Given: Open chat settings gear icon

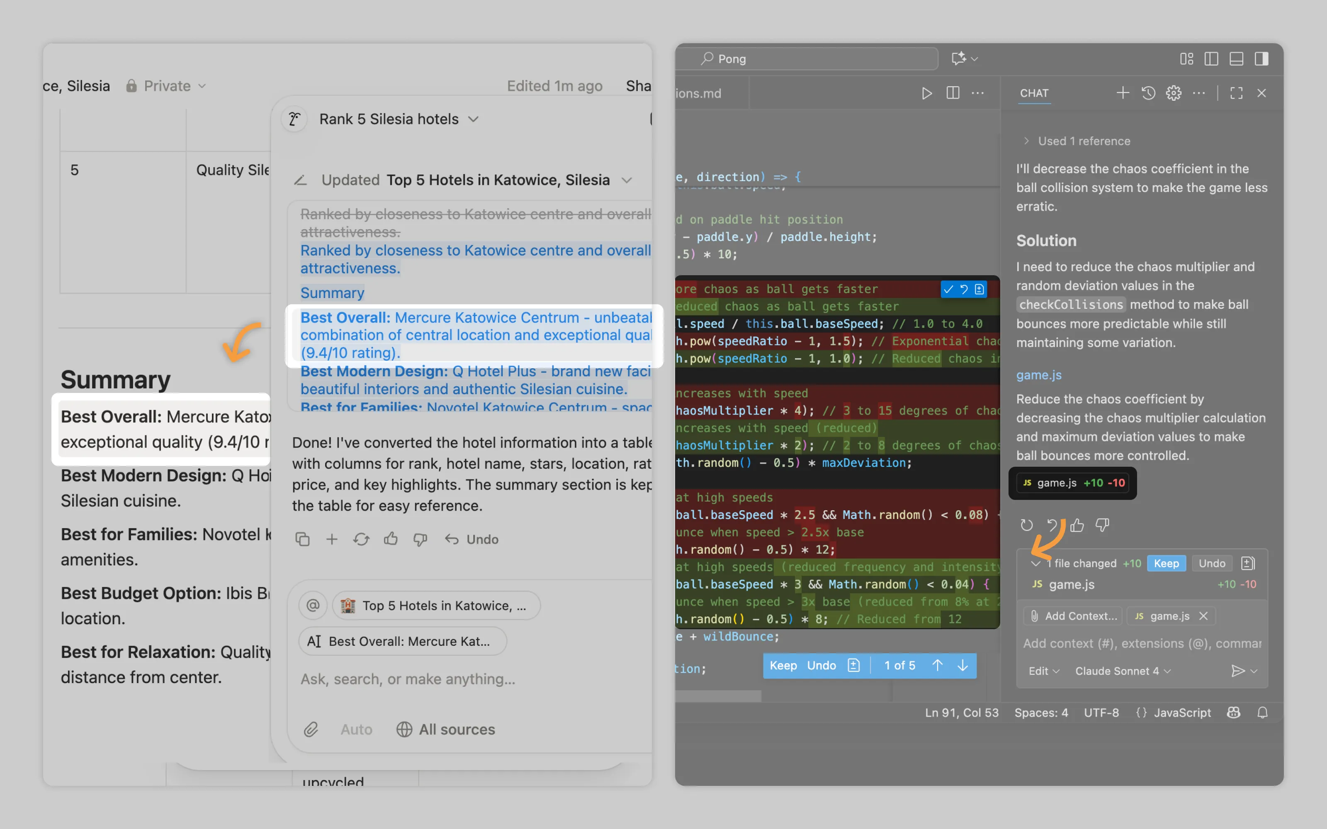Looking at the screenshot, I should click(x=1174, y=93).
